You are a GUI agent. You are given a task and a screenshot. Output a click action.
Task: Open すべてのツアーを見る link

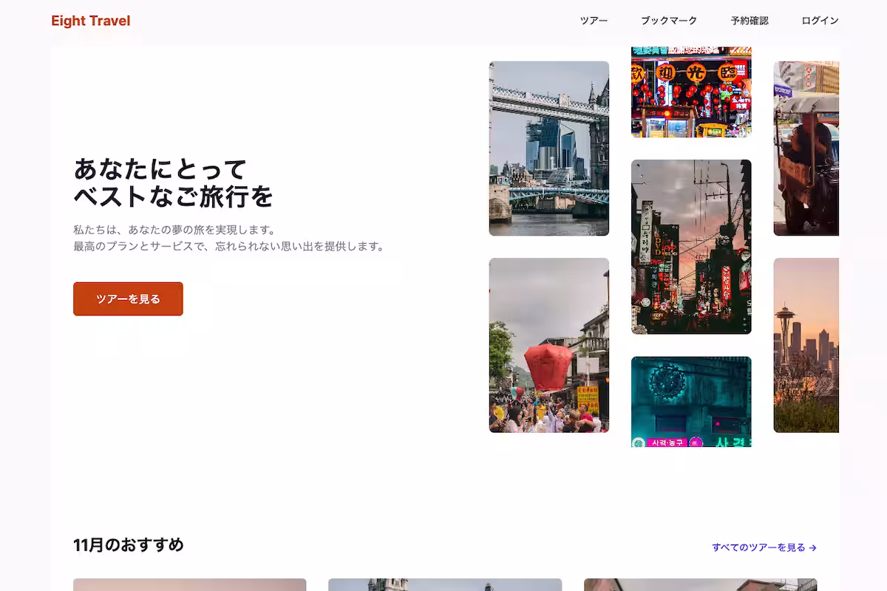758,547
